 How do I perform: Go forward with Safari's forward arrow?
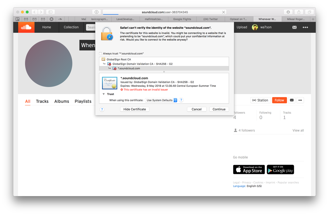[41, 12]
